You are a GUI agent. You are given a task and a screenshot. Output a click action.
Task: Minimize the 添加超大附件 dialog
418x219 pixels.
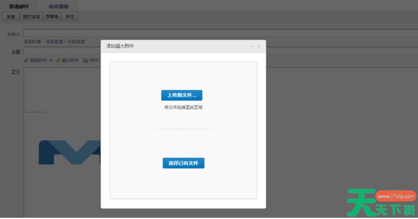click(251, 46)
